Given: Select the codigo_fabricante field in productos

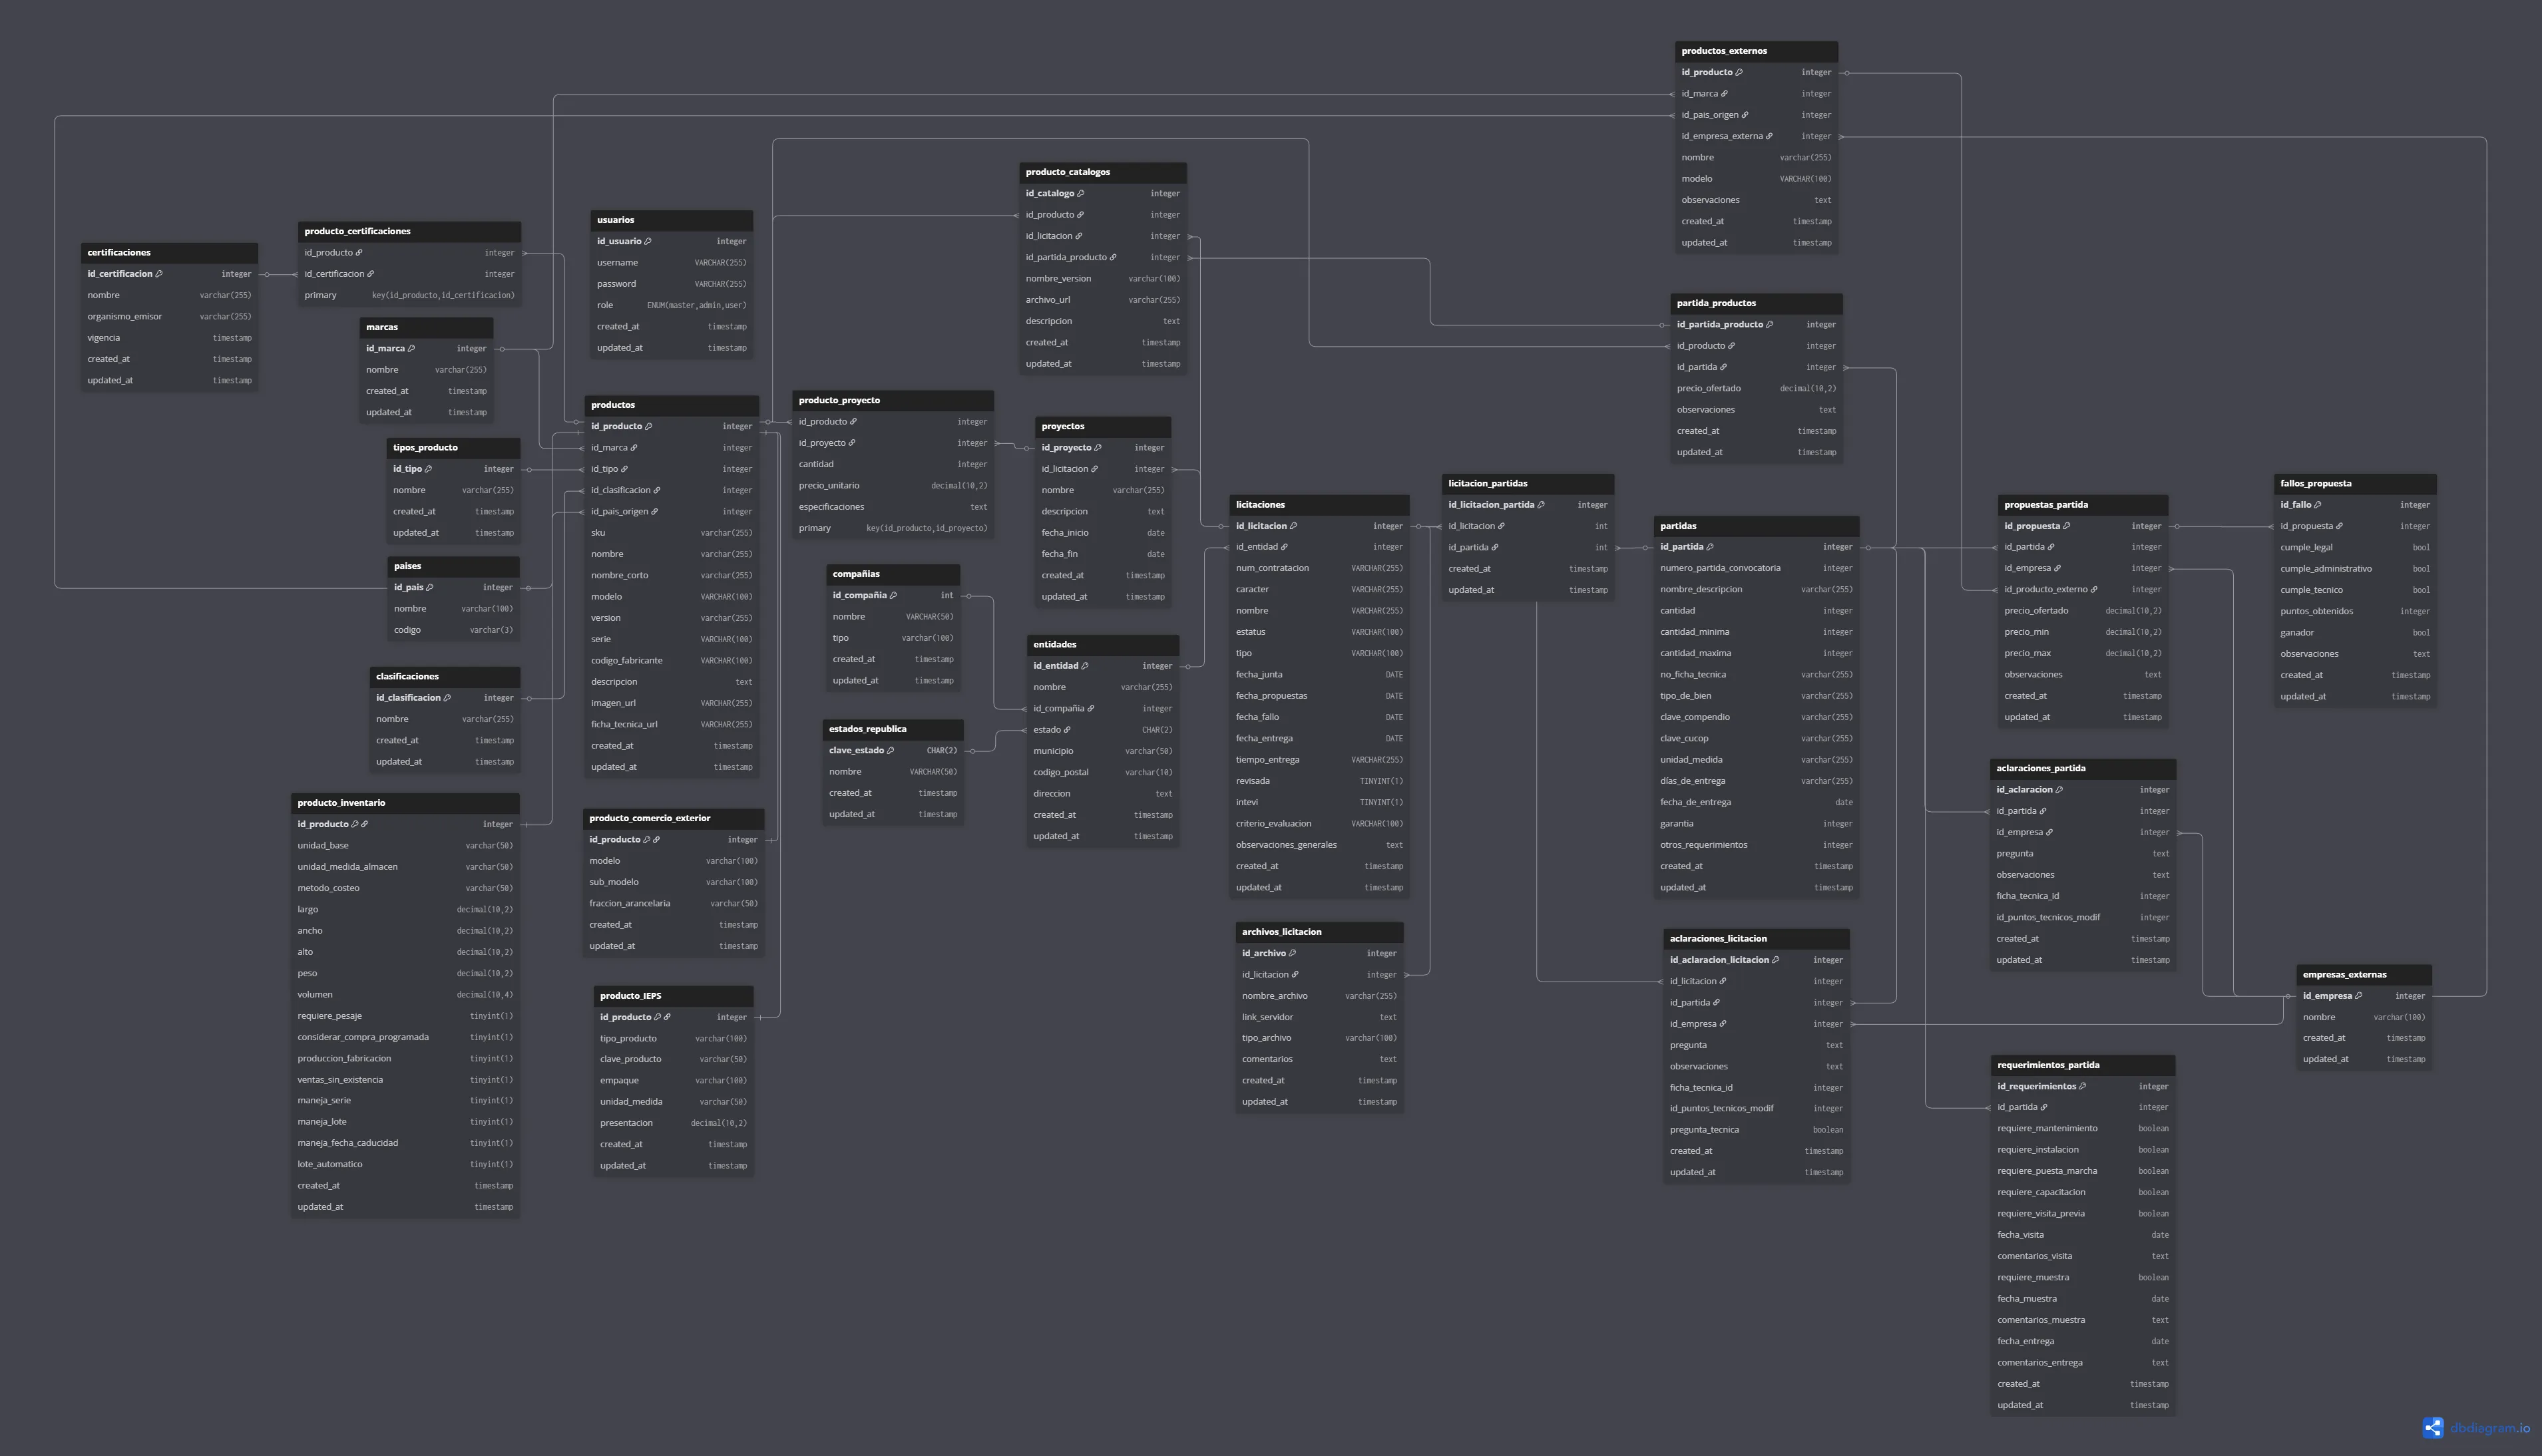Looking at the screenshot, I should tap(672, 661).
